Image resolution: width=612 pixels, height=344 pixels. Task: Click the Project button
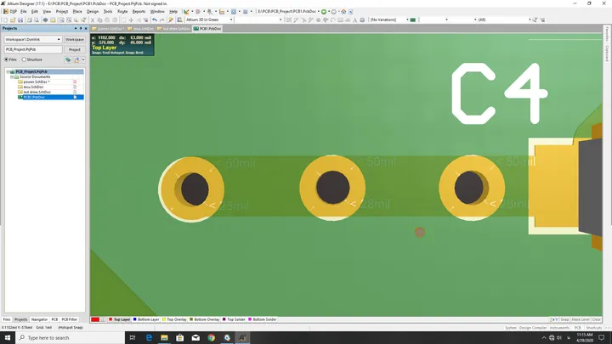[75, 49]
